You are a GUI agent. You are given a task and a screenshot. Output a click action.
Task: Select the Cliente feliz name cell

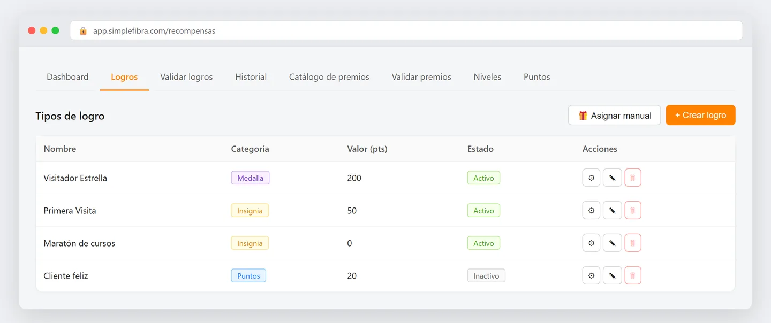click(66, 276)
